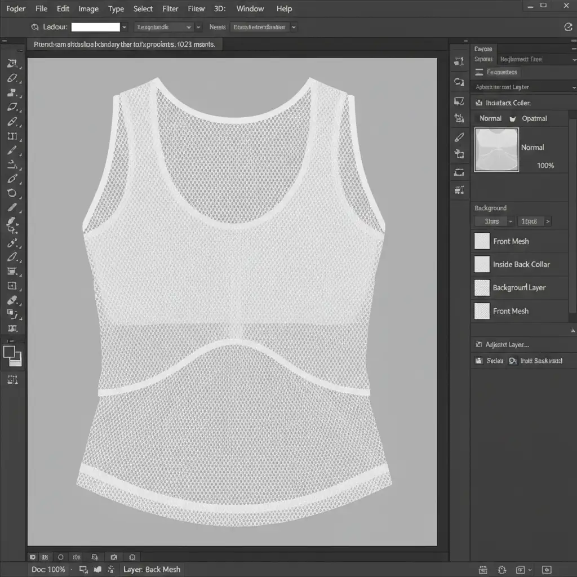Click the circular icon at options bar right end
The height and width of the screenshot is (577, 577).
(x=568, y=26)
